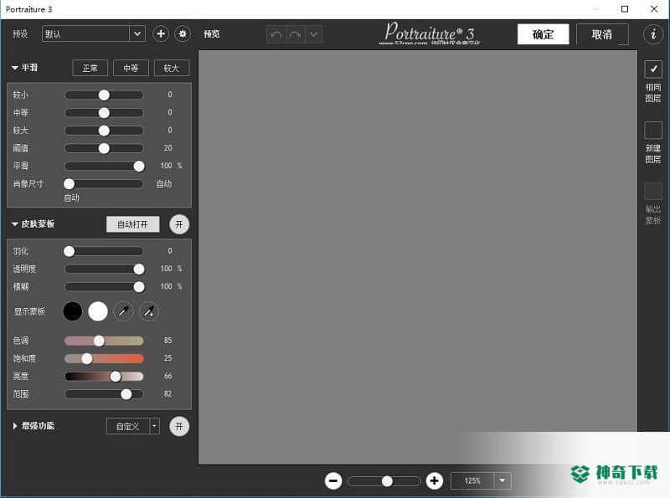Click the 范围 range slider handle
Image resolution: width=670 pixels, height=498 pixels.
tap(126, 394)
